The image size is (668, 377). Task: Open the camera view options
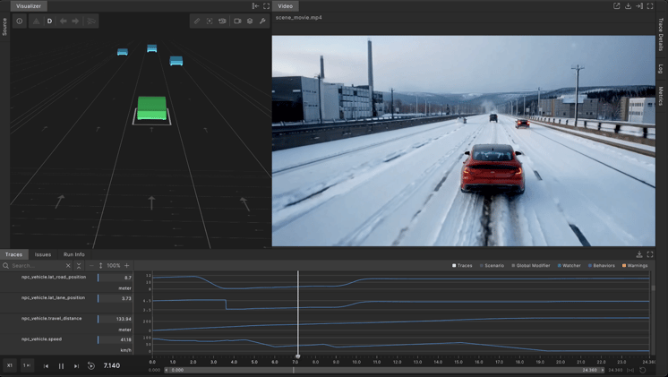point(237,21)
